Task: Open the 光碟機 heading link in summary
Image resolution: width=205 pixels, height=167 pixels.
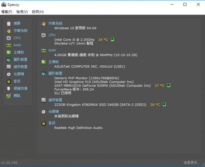Action: point(54,111)
